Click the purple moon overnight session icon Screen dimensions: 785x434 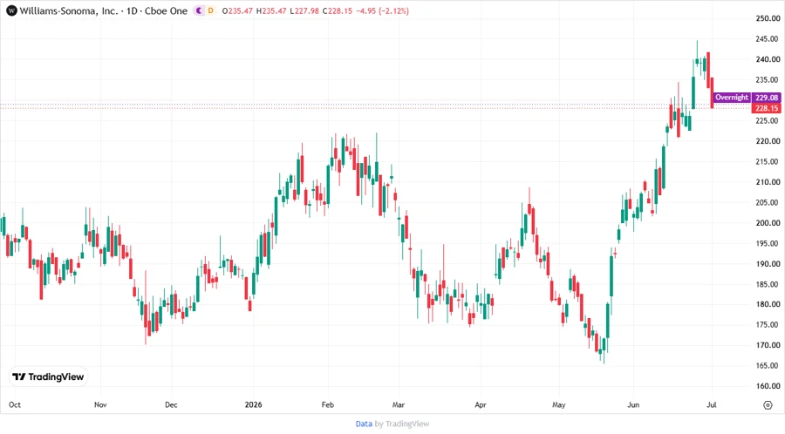coord(199,10)
